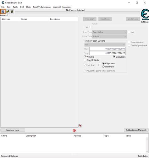149x158 pixels.
Task: Toggle the Hex checkbox
Action: [91, 27]
